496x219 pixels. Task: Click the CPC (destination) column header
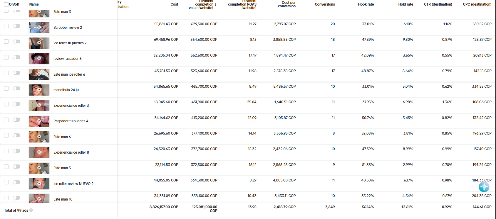click(x=477, y=4)
